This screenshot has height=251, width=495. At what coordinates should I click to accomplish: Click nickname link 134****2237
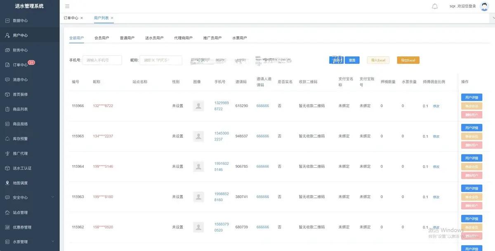click(x=103, y=136)
